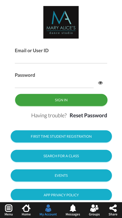Screen dimensions: 122x218
Task: Open the Menu hamburger icon
Action: pos(9,208)
